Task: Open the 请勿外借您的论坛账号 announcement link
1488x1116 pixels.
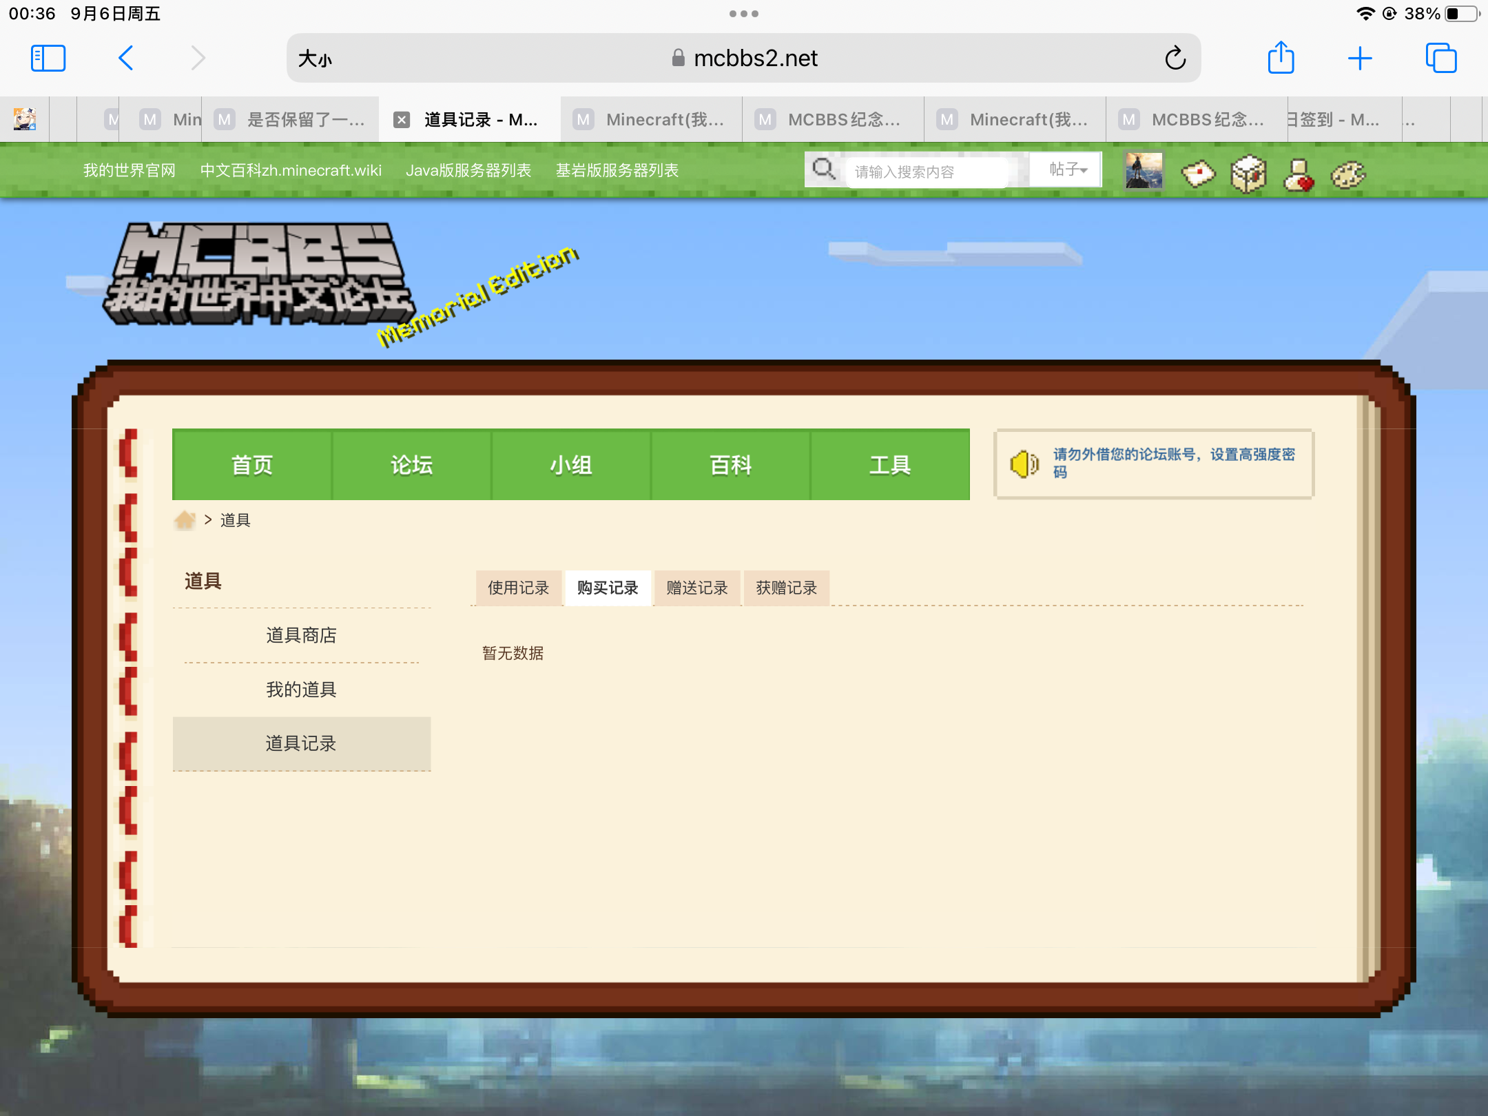Action: (x=1174, y=463)
